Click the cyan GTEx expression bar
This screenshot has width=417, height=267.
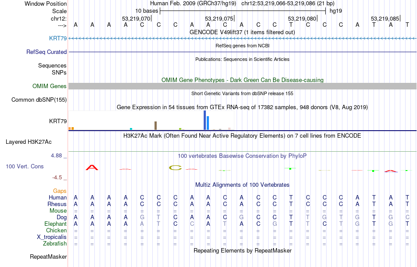(x=131, y=129)
